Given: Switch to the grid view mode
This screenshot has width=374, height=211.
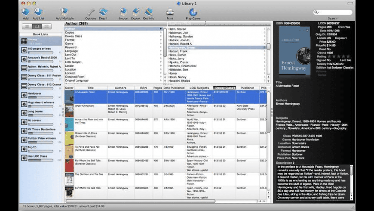Looking at the screenshot, I should pos(47,26).
